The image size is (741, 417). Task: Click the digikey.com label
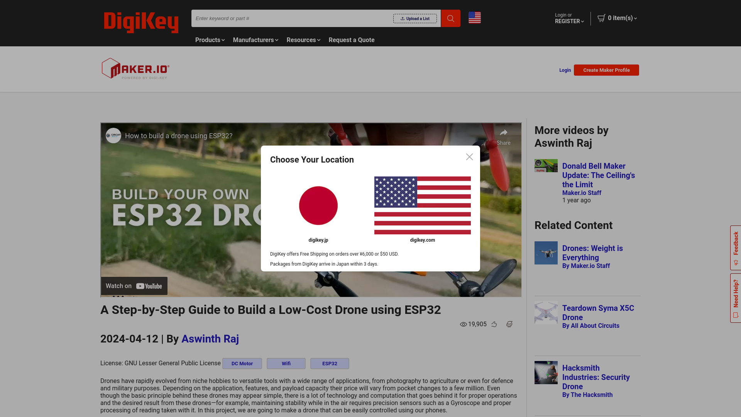pyautogui.click(x=423, y=240)
